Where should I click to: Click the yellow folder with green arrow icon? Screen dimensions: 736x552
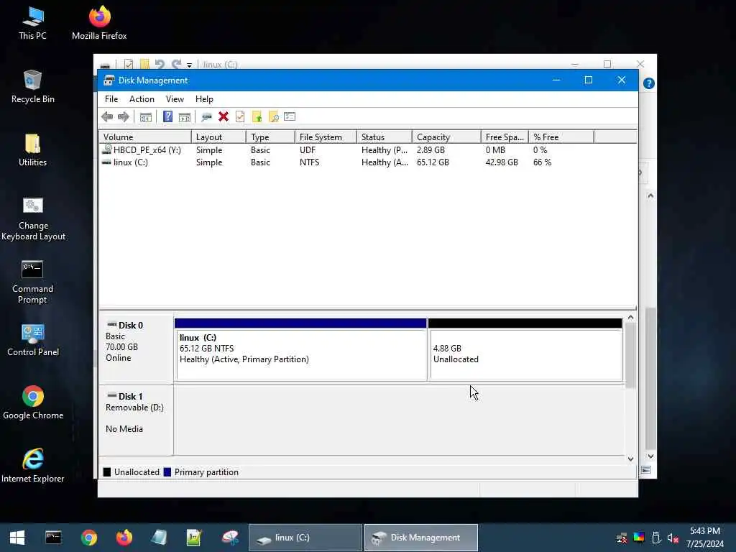coord(257,116)
